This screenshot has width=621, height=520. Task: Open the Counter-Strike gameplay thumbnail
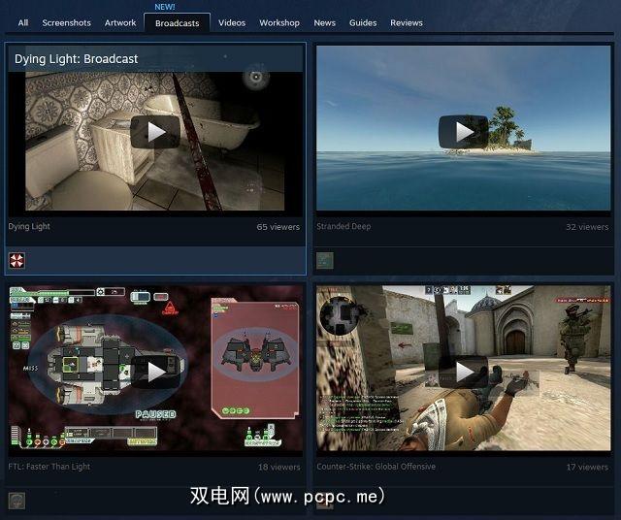pyautogui.click(x=463, y=369)
